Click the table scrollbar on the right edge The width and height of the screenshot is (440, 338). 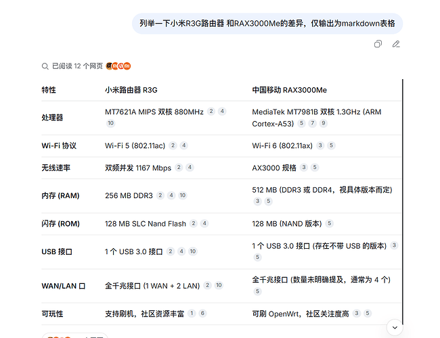[x=403, y=202]
